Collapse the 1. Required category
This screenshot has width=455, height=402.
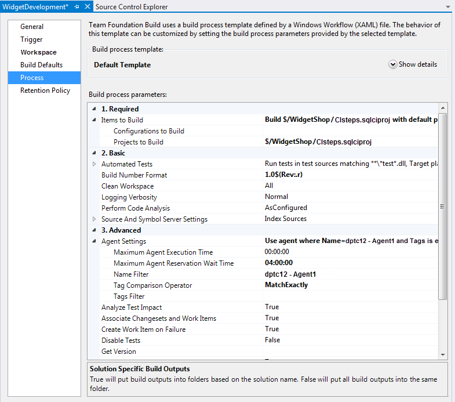[x=94, y=109]
